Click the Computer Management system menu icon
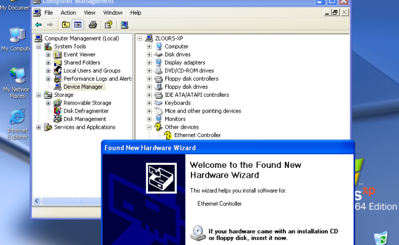Viewport: 399px width, 245px height. click(x=37, y=13)
